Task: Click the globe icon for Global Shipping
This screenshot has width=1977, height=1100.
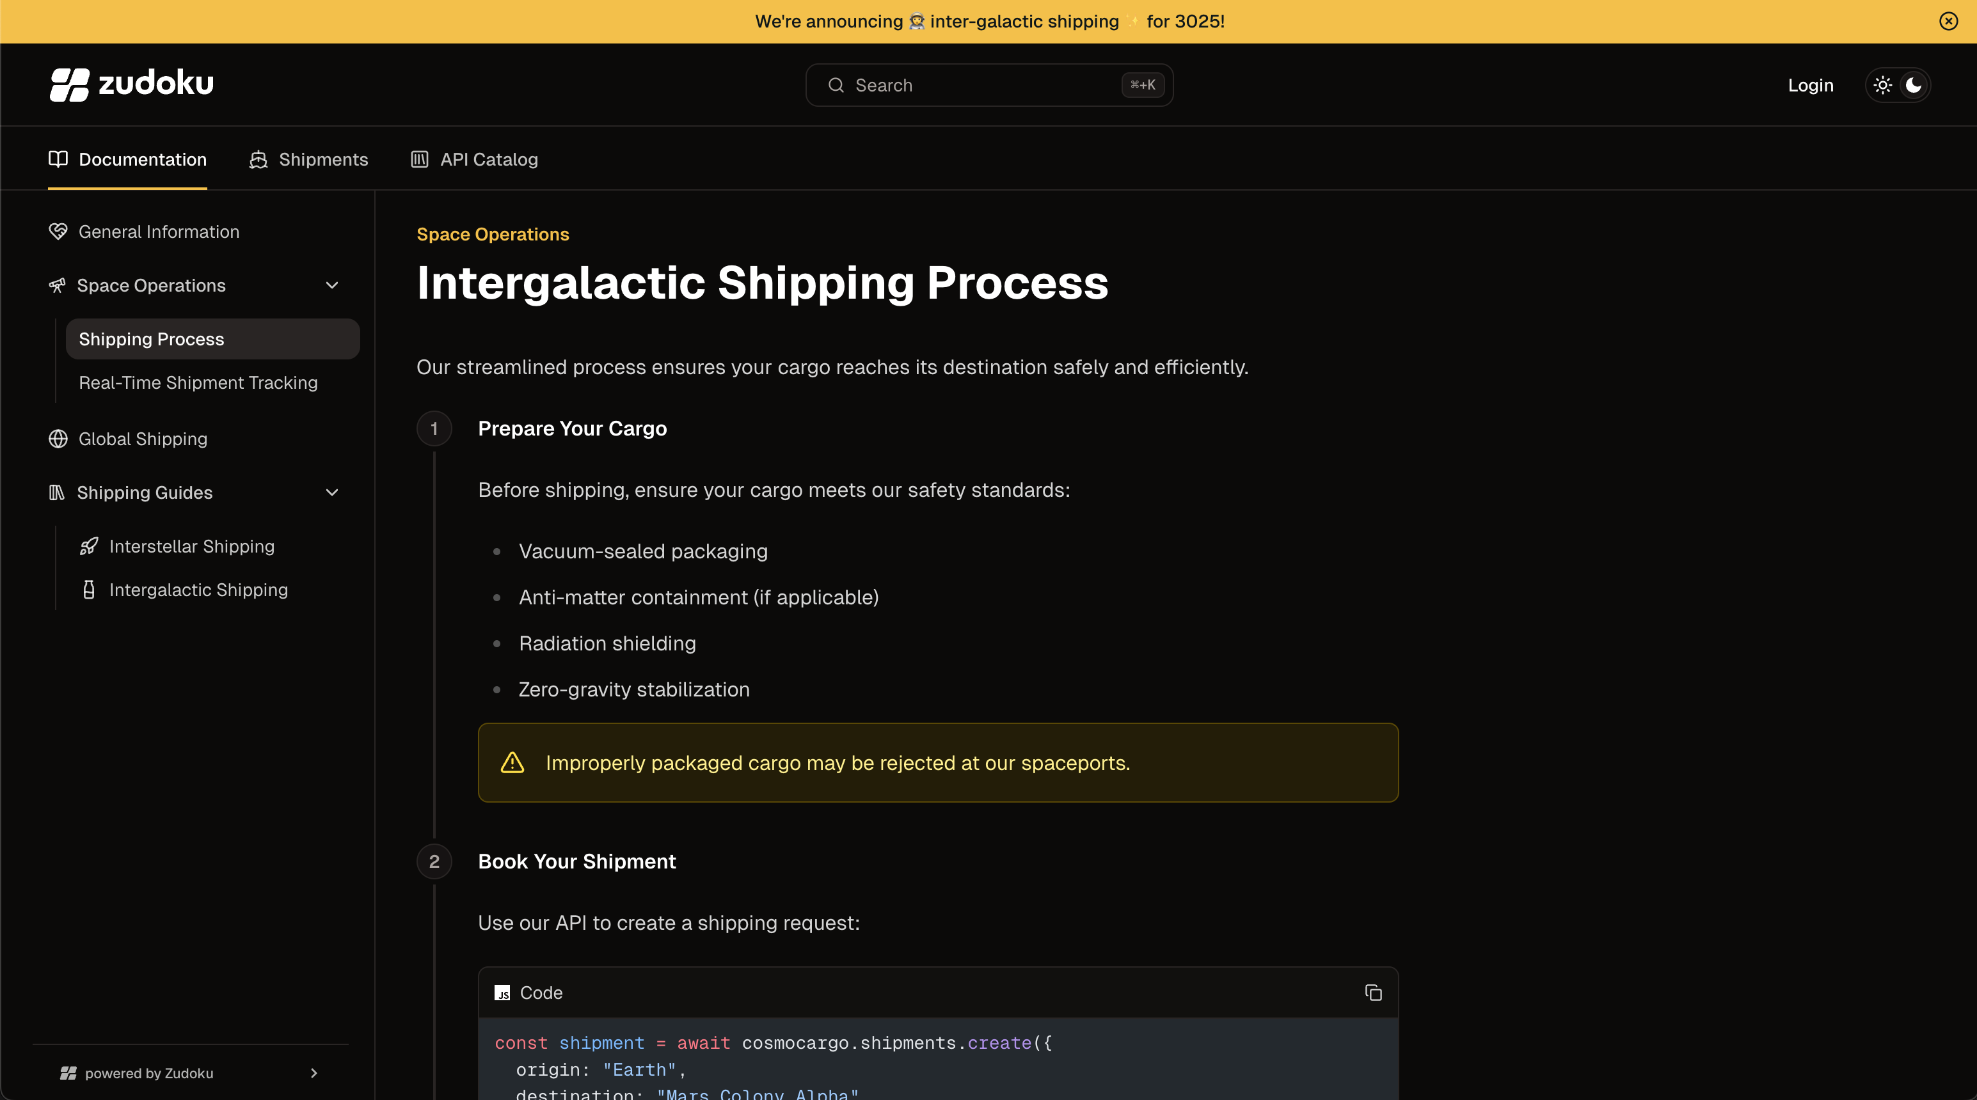Action: [x=58, y=439]
